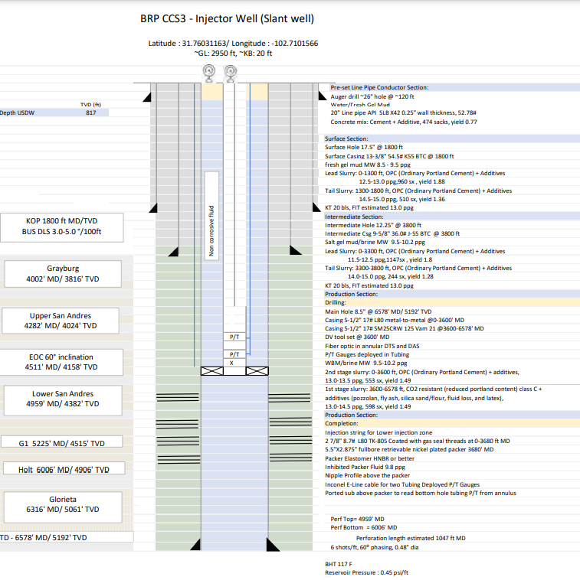The height and width of the screenshot is (580, 580).
Task: Select the left packer crossed-box symbol
Action: (212, 371)
